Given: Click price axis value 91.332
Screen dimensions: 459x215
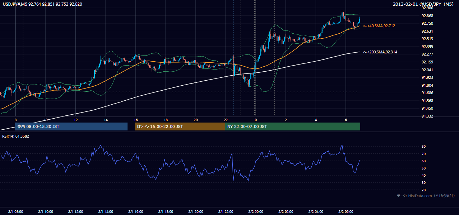Looking at the screenshot, I should 427,116.
